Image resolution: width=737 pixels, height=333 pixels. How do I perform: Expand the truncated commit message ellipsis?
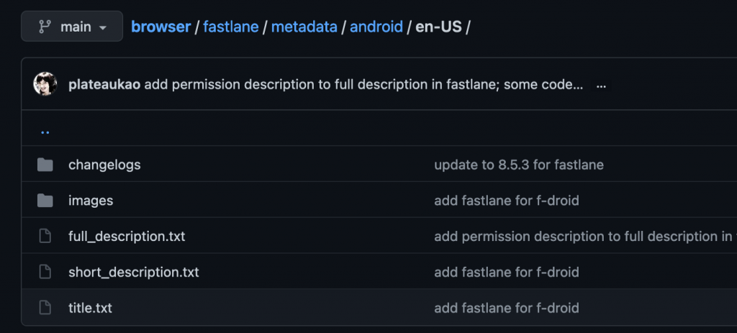click(x=601, y=85)
